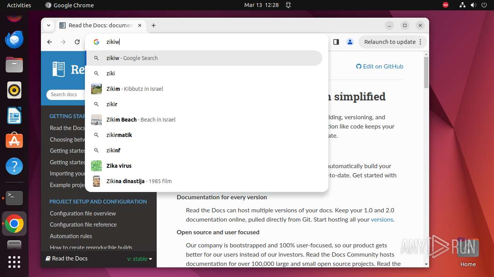Click the network status icon in top bar
Viewport: 494px width, 277px height.
point(462,5)
